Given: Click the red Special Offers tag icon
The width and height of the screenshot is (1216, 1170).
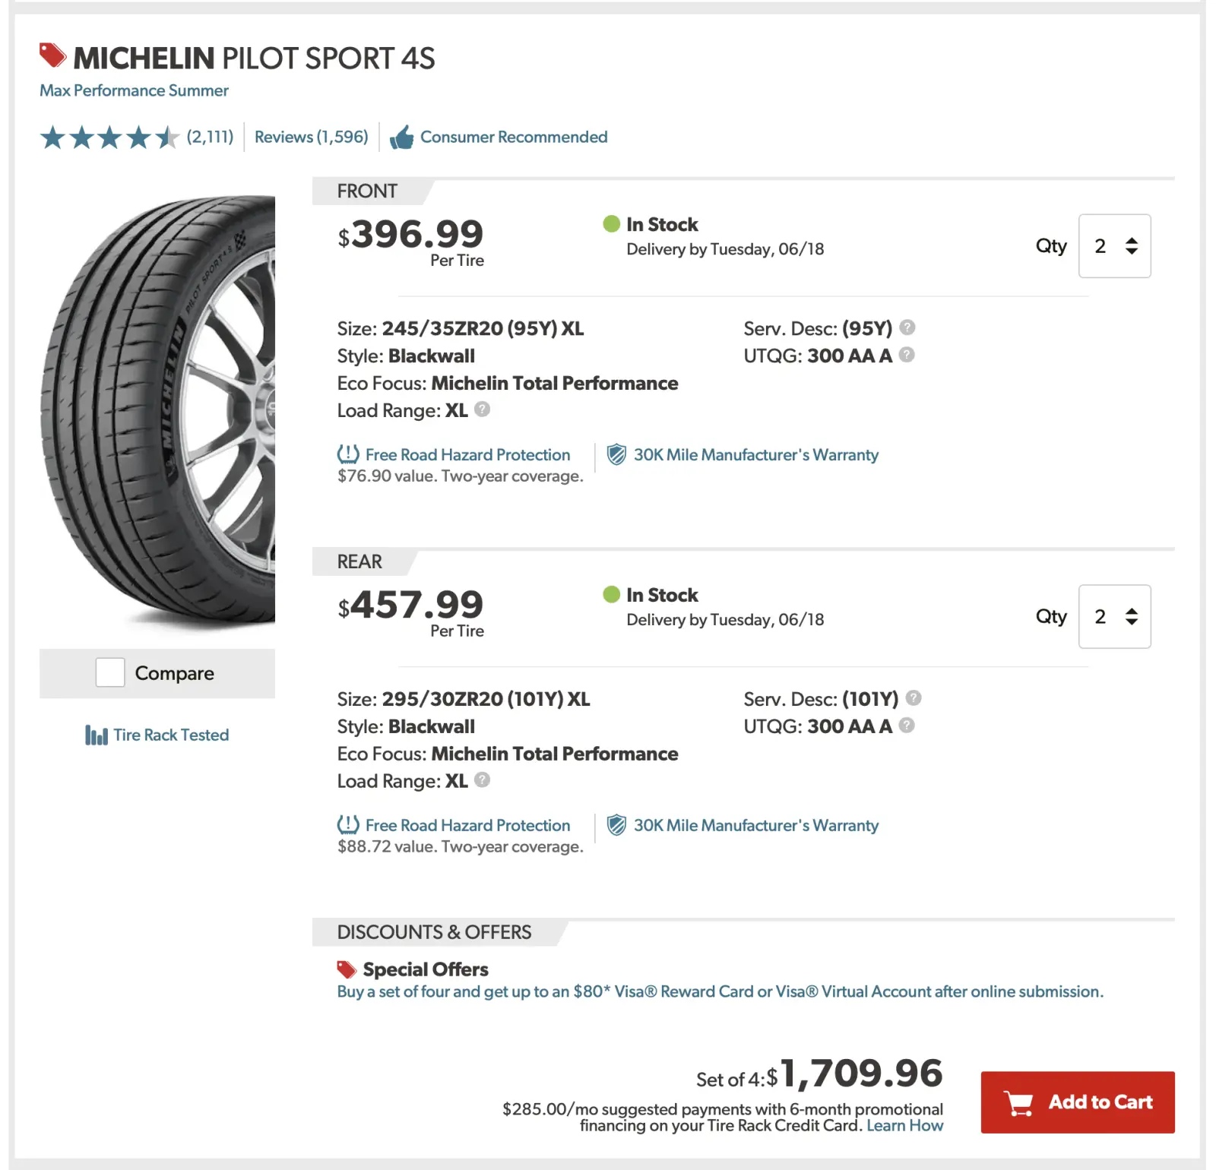Looking at the screenshot, I should [x=347, y=969].
